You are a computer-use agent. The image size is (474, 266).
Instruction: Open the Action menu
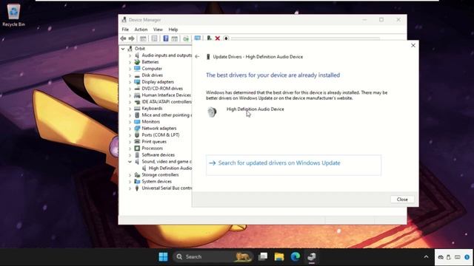coord(141,30)
